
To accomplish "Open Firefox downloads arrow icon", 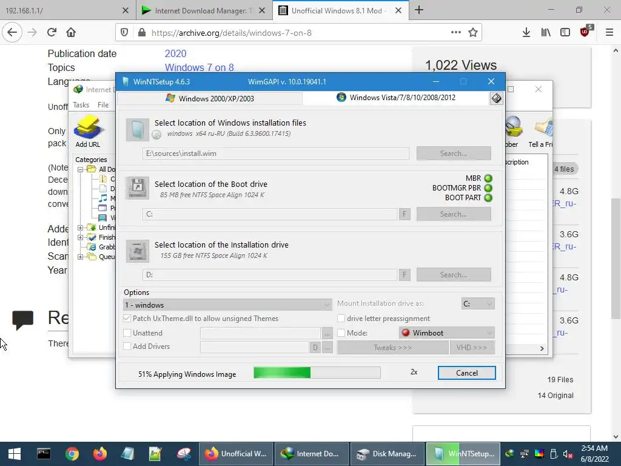I will click(526, 33).
